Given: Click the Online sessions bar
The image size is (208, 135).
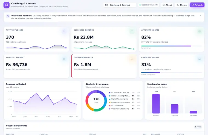Looking at the screenshot, I should [156, 104].
